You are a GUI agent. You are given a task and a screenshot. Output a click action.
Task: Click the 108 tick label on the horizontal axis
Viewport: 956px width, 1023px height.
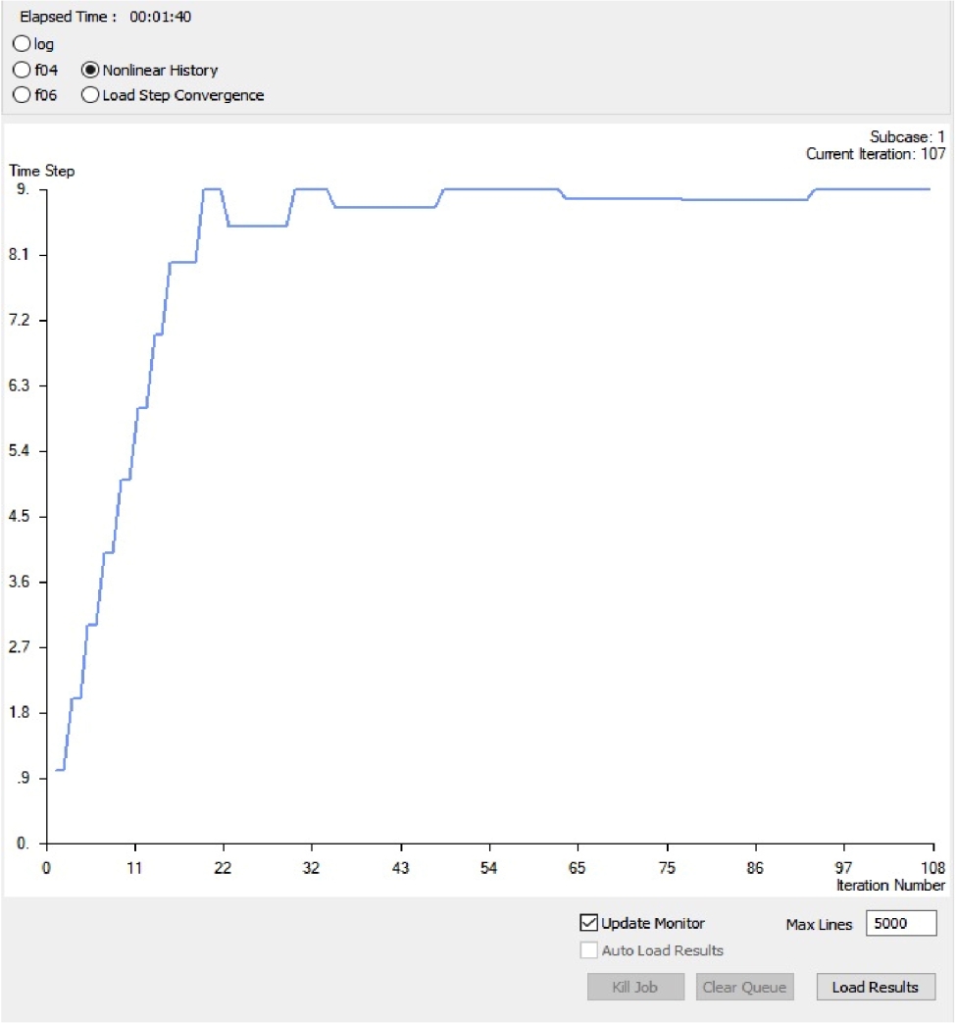pyautogui.click(x=932, y=867)
